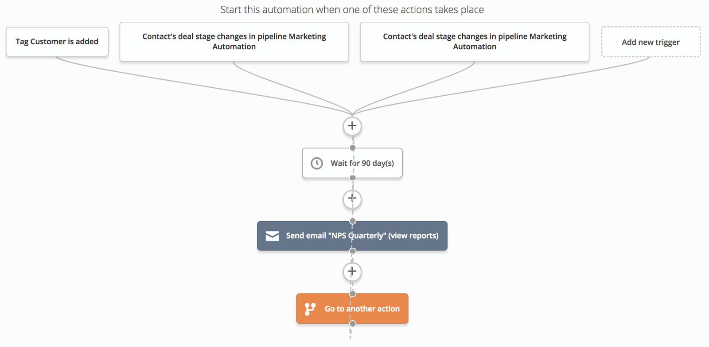Screen dimensions: 709x347
Task: Click the plus icon between Wait and Send email
Action: click(x=352, y=199)
